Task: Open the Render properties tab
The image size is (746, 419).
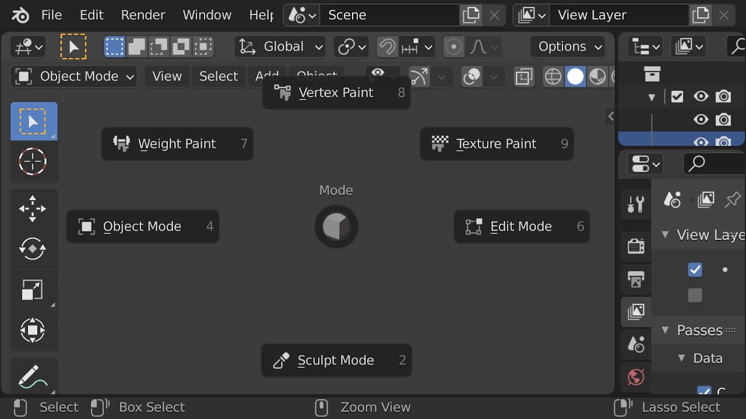Action: click(636, 246)
